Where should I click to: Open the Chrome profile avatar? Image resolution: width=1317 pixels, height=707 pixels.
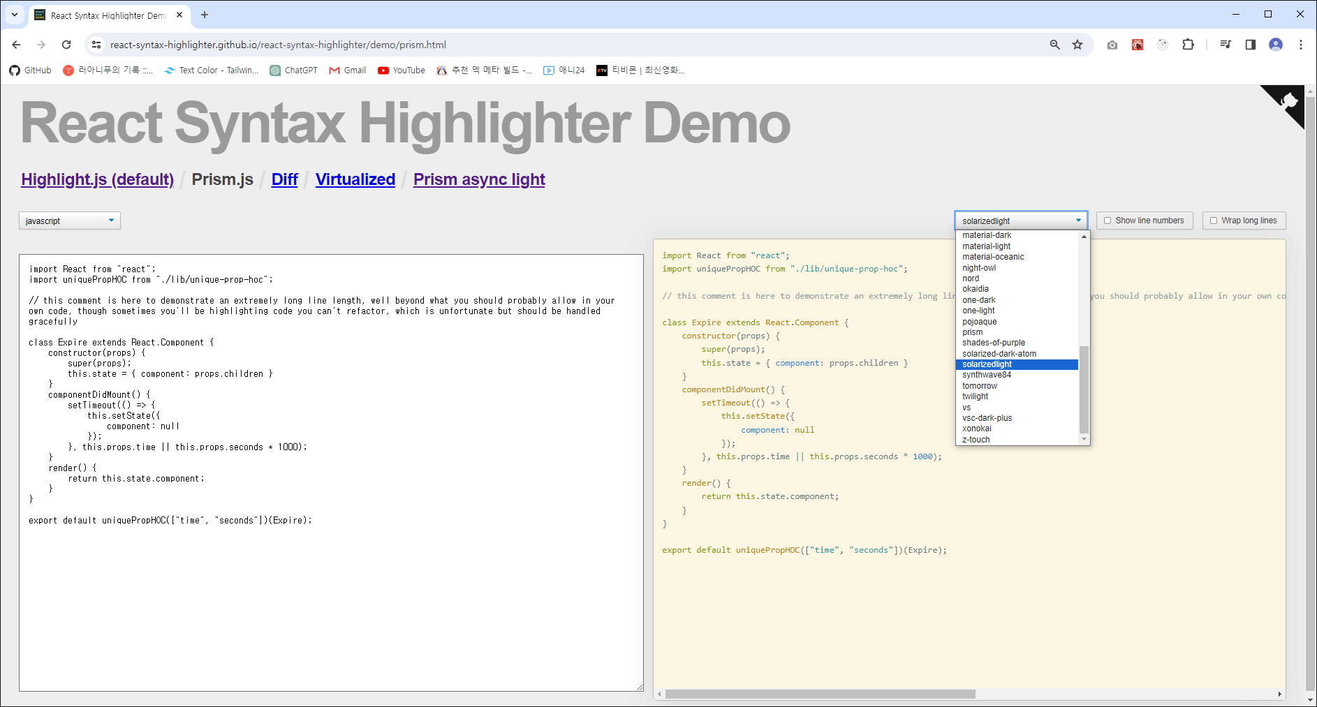point(1276,45)
